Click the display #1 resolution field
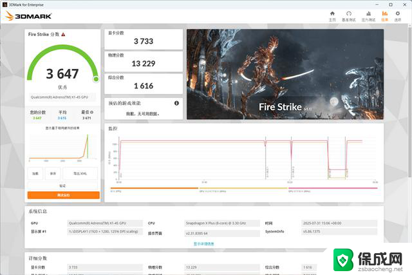This screenshot has width=412, height=275. point(105,232)
